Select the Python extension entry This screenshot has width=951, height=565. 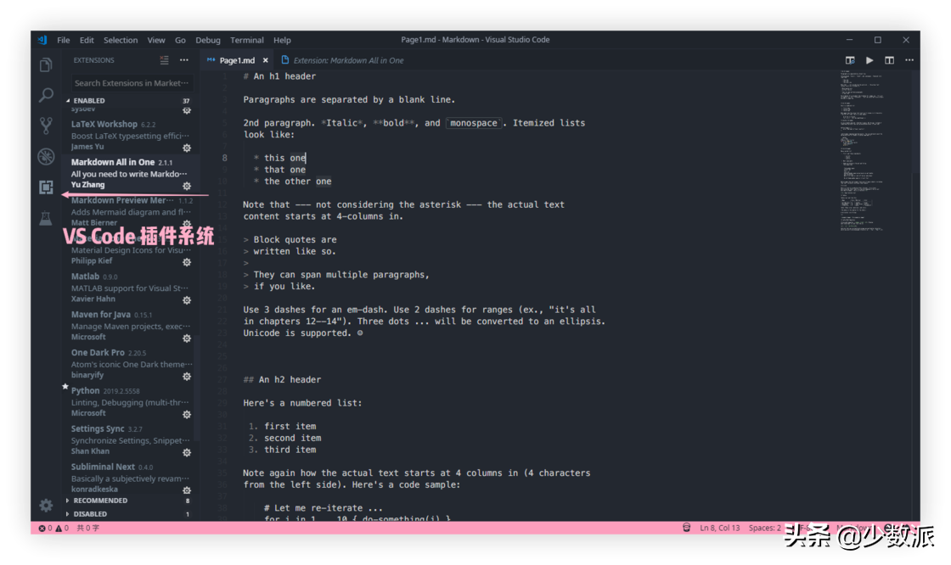click(x=130, y=402)
